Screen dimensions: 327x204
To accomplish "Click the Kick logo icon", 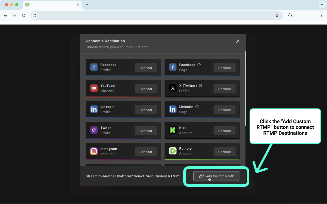I will pos(173,130).
